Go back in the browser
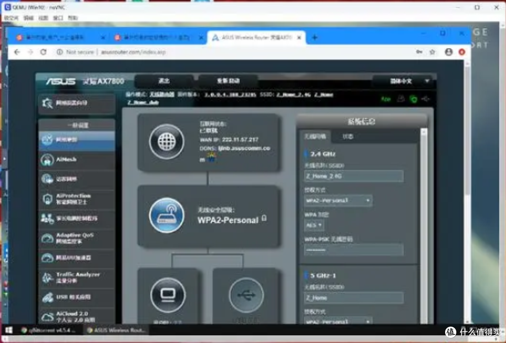The image size is (506, 343). (x=17, y=52)
